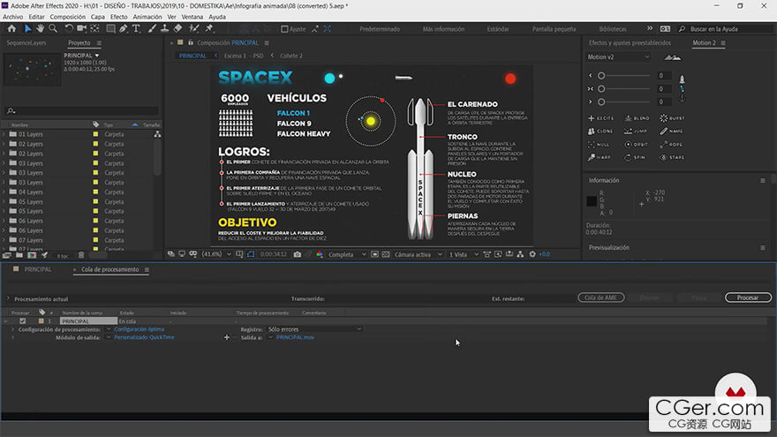Expand Configuración de procesamiento settings

point(12,329)
